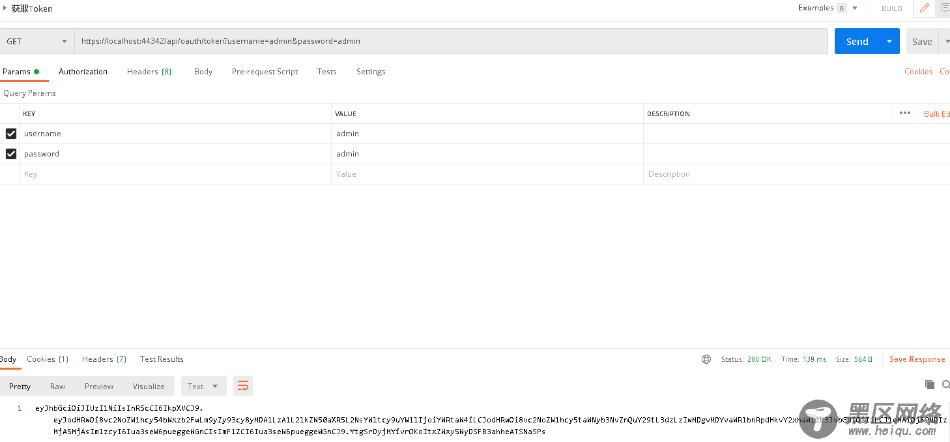Select the response Body tab
Image resolution: width=950 pixels, height=442 pixels.
(8, 359)
